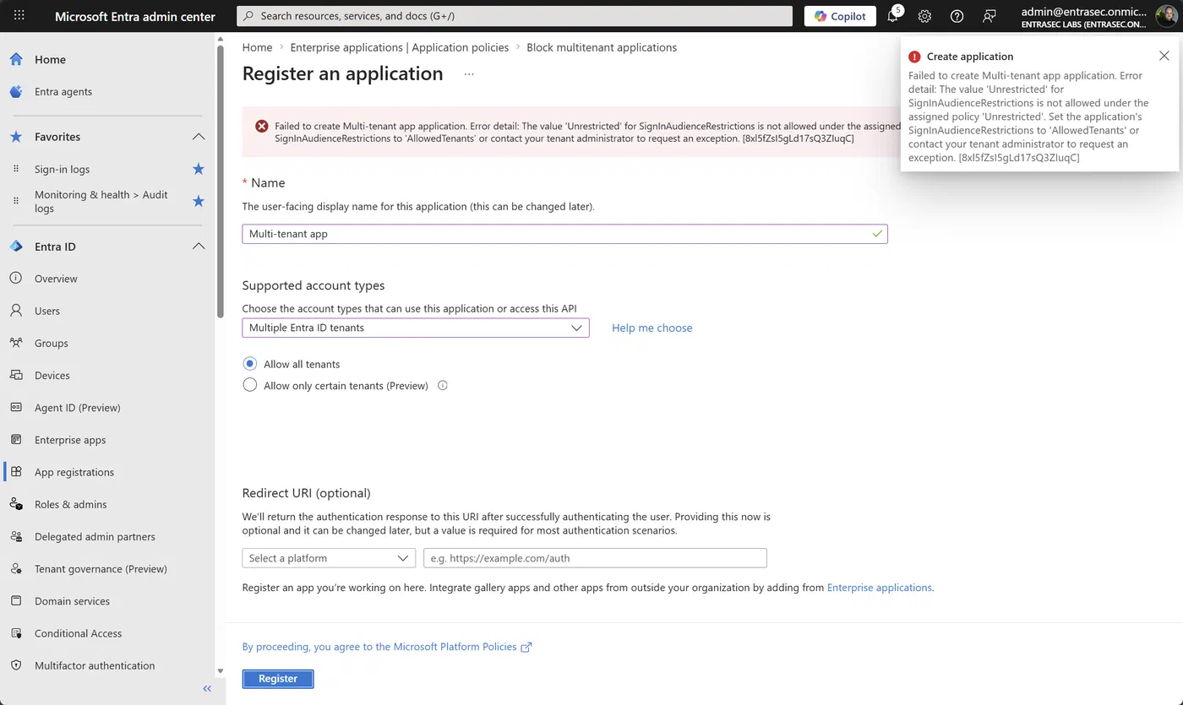Click the Register button
Screen dimensions: 1183x705
click(x=278, y=679)
